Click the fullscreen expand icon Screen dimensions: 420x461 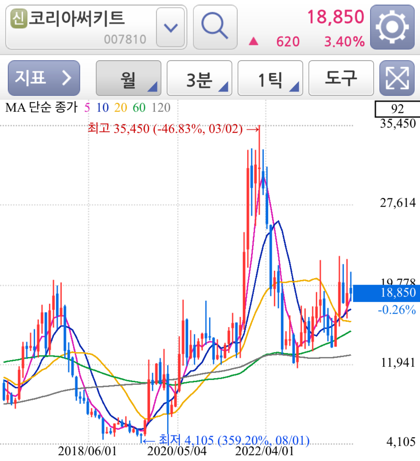point(396,78)
